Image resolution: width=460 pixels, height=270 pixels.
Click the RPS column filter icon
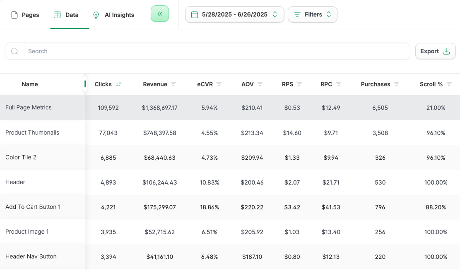point(299,84)
